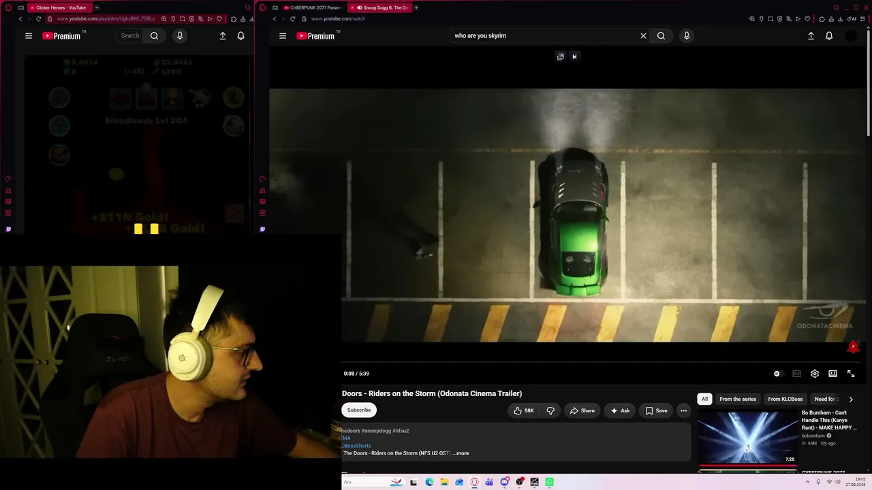Dislike the Riders on the Storm video

pyautogui.click(x=550, y=411)
